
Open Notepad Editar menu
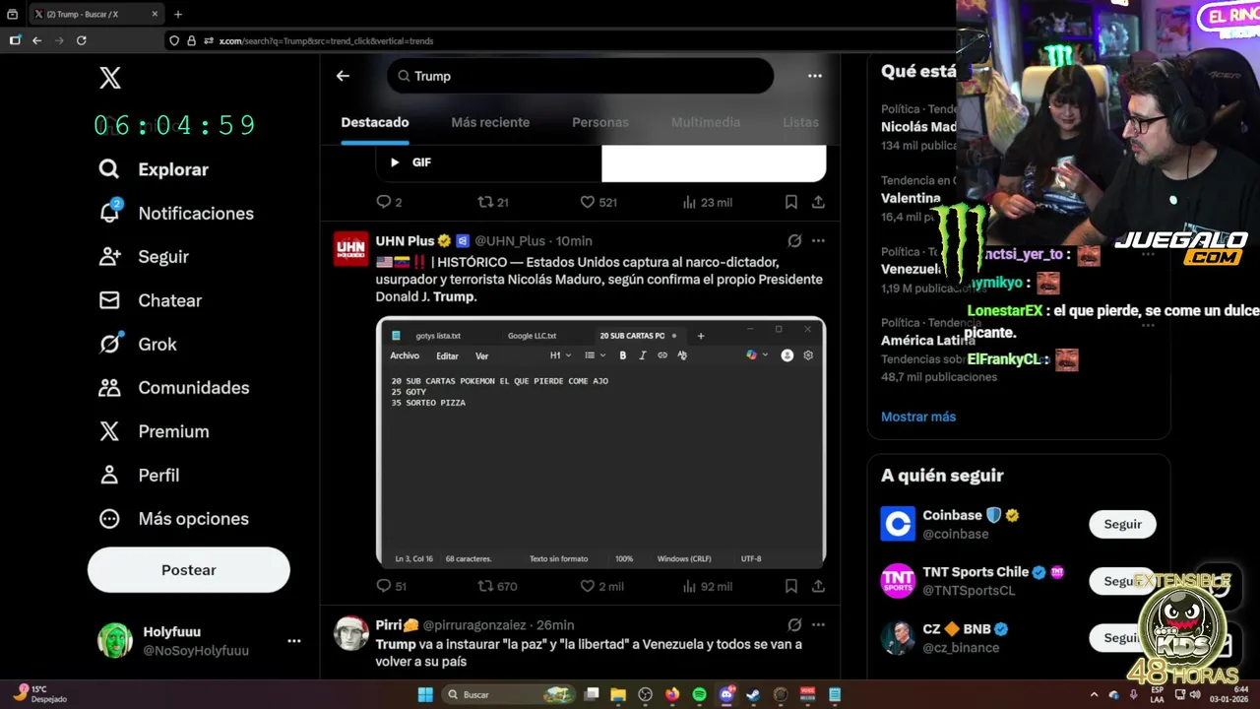447,355
